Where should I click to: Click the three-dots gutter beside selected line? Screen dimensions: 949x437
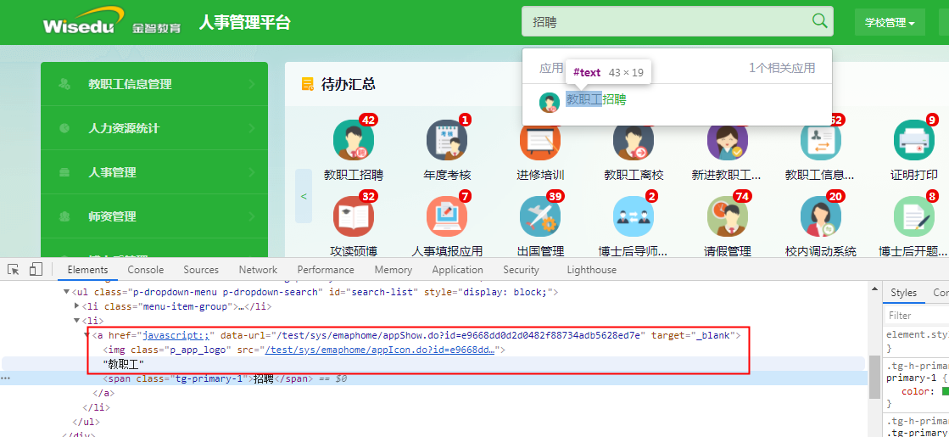tap(5, 378)
